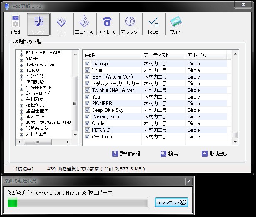
Task: Click the artist tree vertical scrollbar thumb
Action: [75, 104]
